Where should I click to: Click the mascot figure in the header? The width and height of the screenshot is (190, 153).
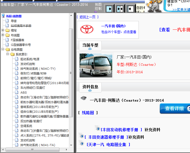(x=154, y=6)
